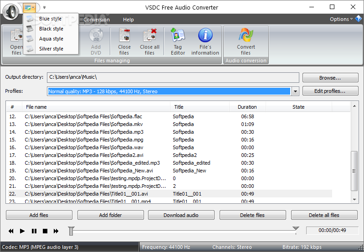Viewport: 364px width, 252px height.
Task: Click the Browse... button
Action: 330,78
